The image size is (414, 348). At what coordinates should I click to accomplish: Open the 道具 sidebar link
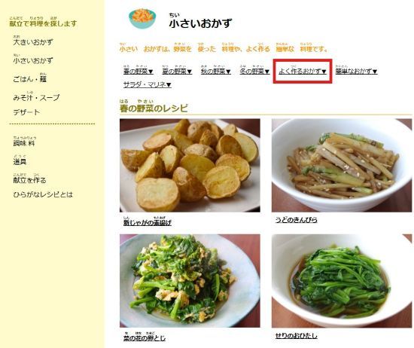(20, 161)
